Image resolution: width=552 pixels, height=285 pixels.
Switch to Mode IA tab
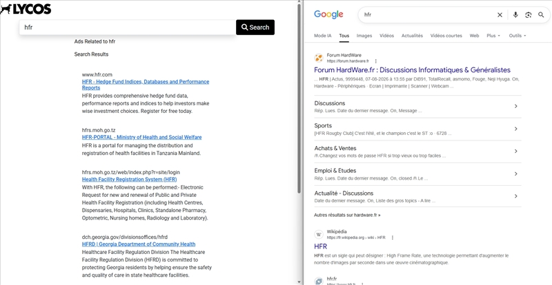323,36
